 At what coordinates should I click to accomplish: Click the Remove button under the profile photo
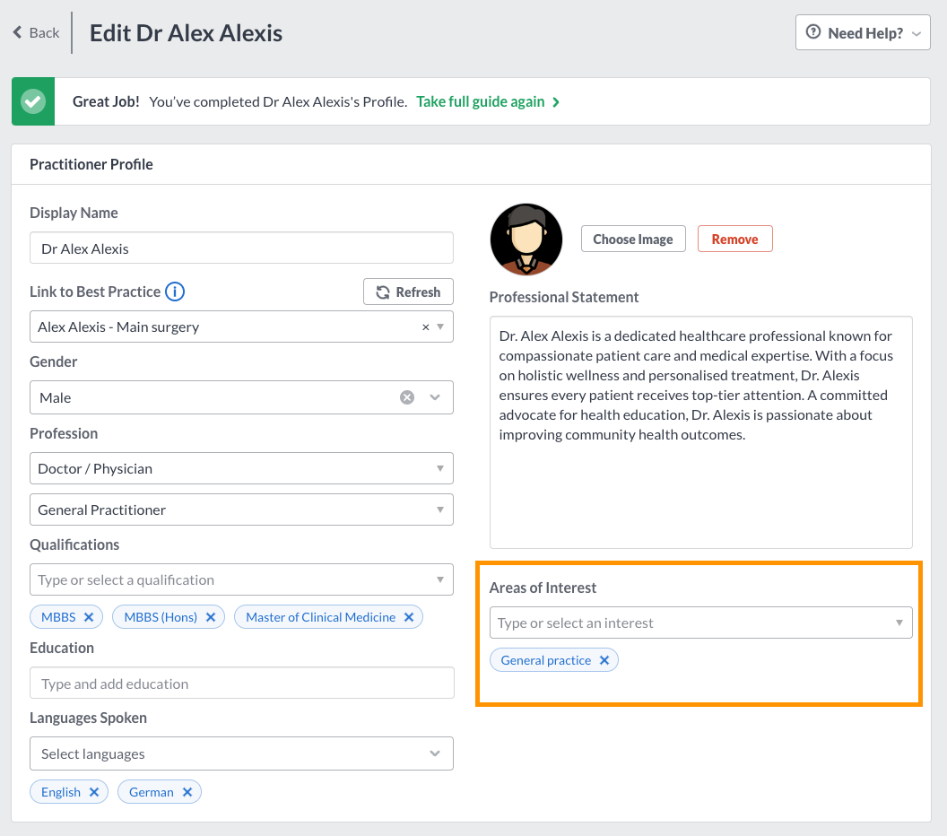[x=734, y=239]
